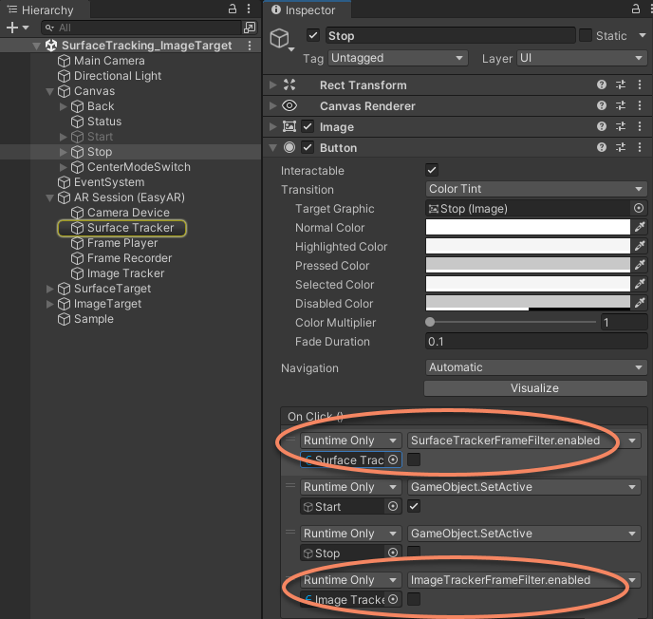
Task: Open the scene options menu for SurfaceTracking_ImageTarget
Action: coord(250,46)
